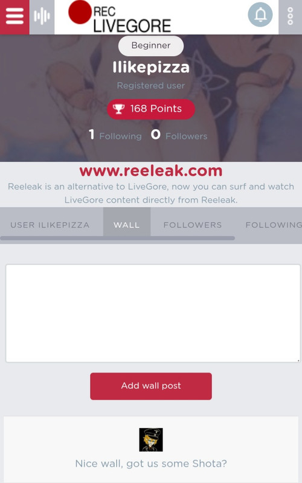The width and height of the screenshot is (302, 483).
Task: View the 1 Following count
Action: coord(115,135)
